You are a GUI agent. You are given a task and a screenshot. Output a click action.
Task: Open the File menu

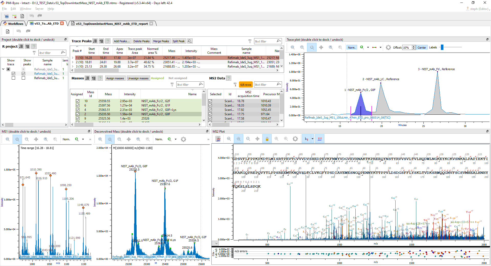pos(4,9)
